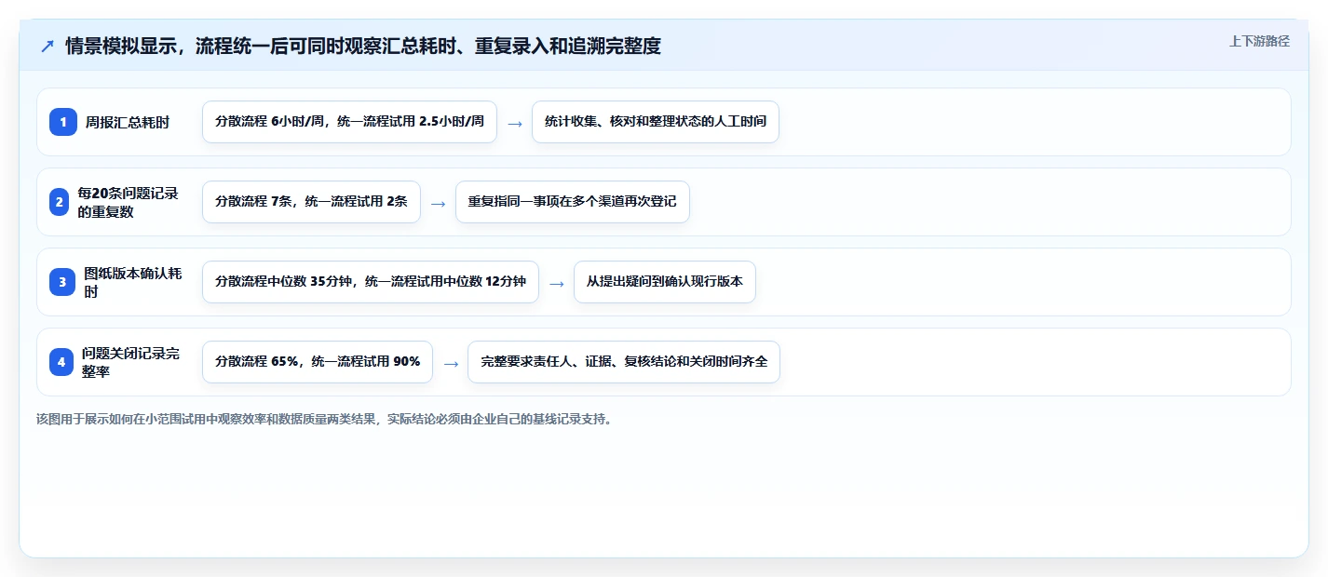Click the 分散流程 65% value box

pos(318,362)
